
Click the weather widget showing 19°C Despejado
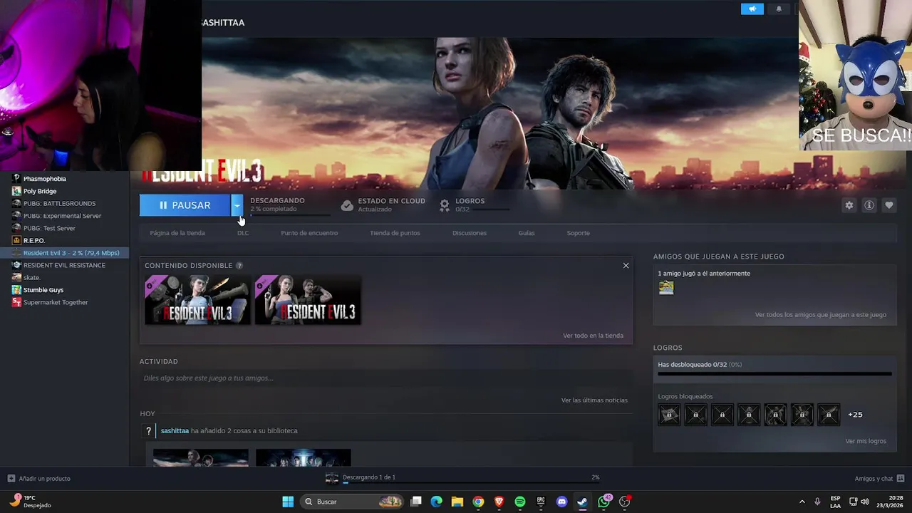click(30, 502)
